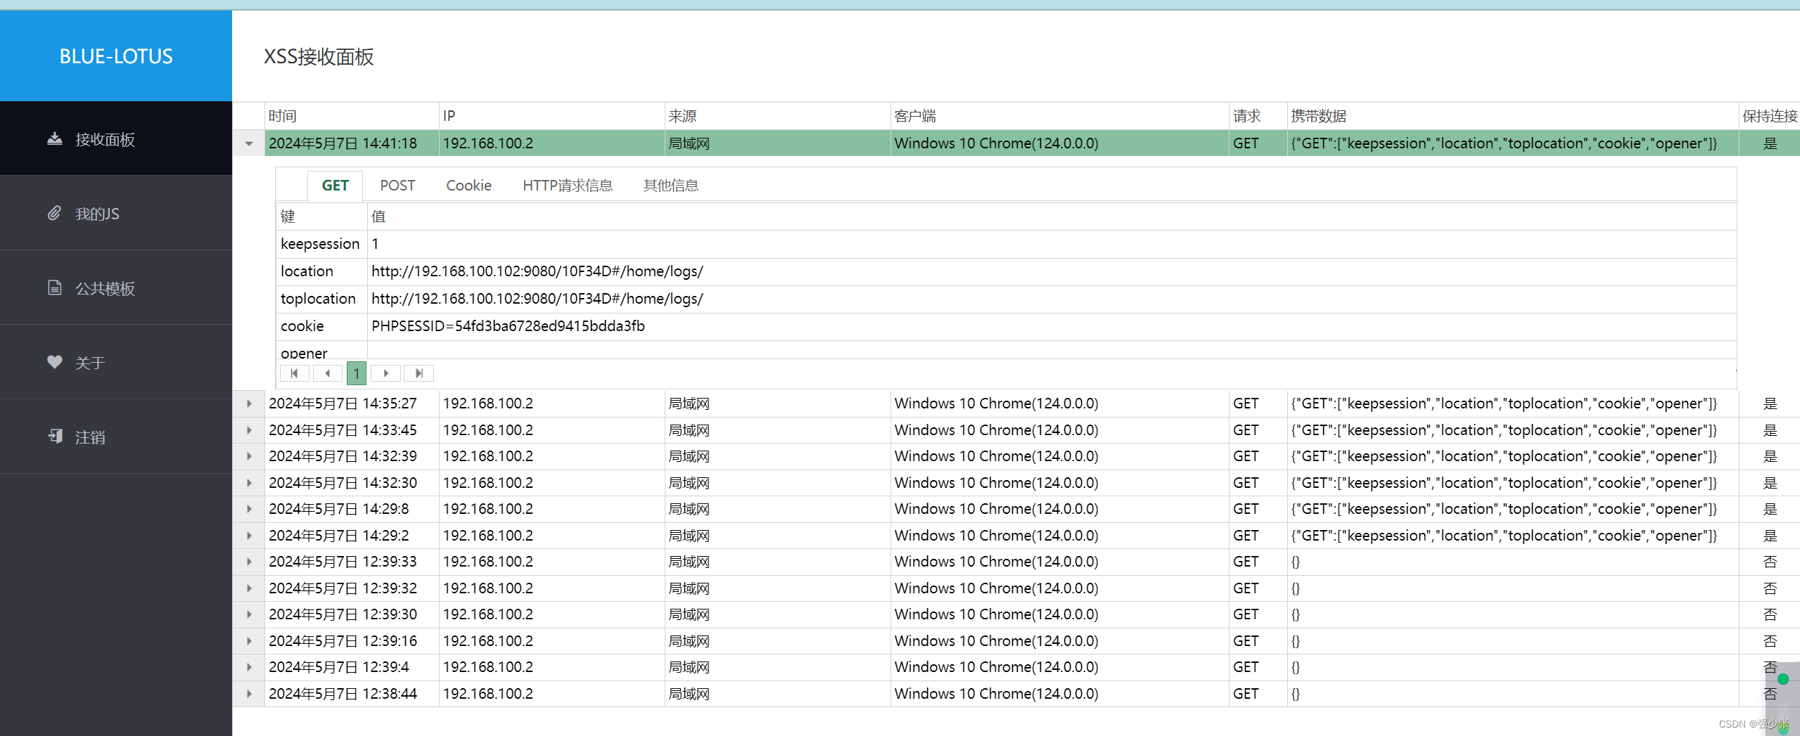
Task: Switch to the GET tab
Action: (335, 186)
